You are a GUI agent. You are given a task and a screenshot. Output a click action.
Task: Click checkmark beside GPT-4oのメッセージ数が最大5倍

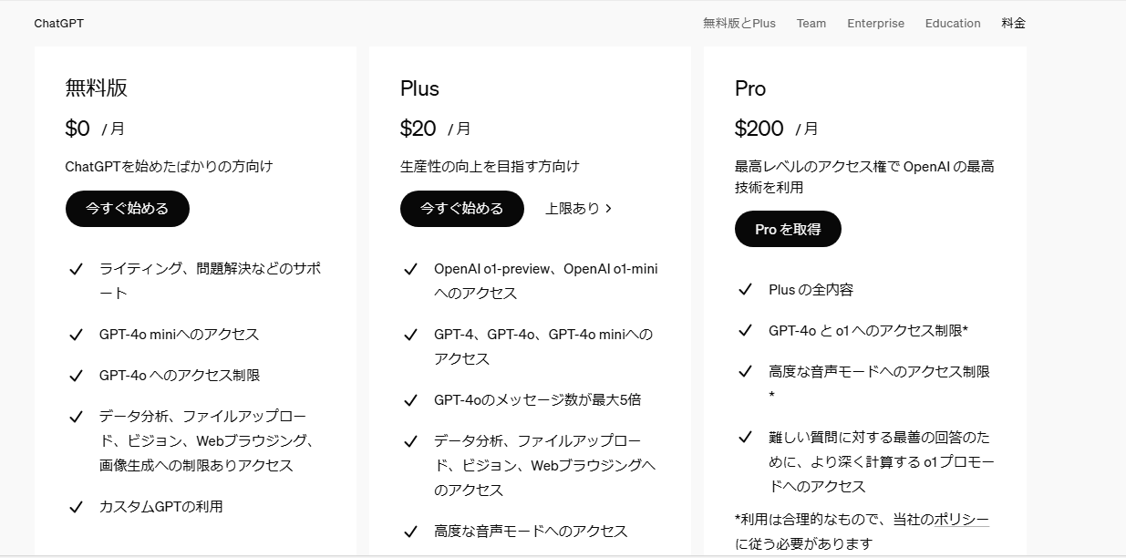pos(411,399)
